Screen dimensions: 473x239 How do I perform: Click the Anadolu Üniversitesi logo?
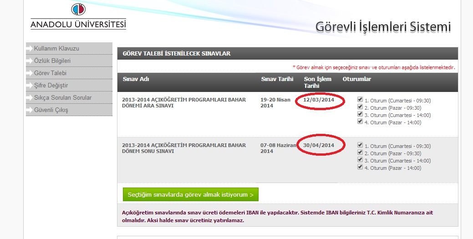pos(78,16)
